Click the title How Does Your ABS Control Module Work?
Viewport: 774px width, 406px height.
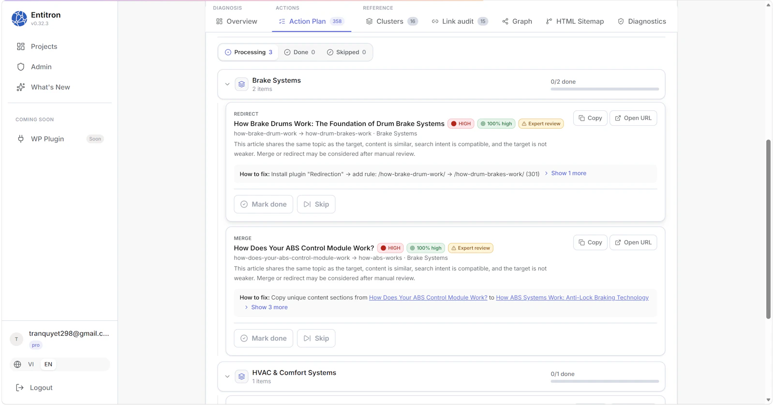tap(304, 248)
